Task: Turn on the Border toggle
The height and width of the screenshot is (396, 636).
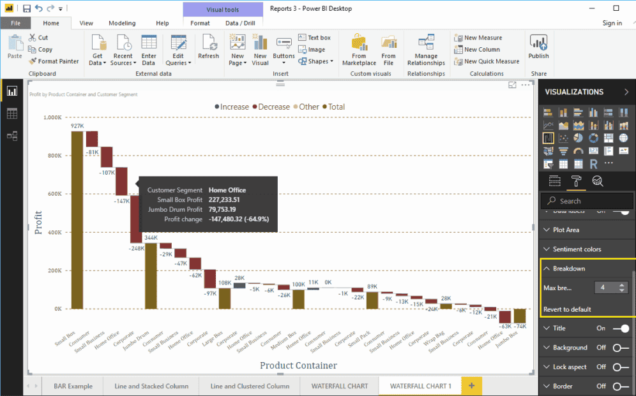Action: tap(621, 386)
